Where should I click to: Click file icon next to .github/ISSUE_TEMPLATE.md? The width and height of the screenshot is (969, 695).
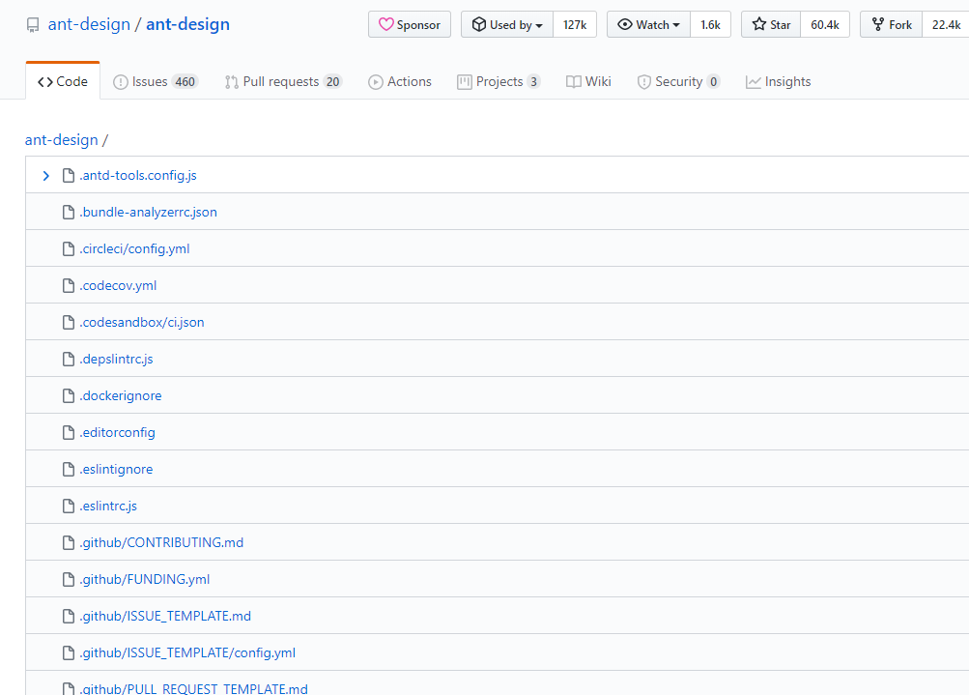point(69,617)
